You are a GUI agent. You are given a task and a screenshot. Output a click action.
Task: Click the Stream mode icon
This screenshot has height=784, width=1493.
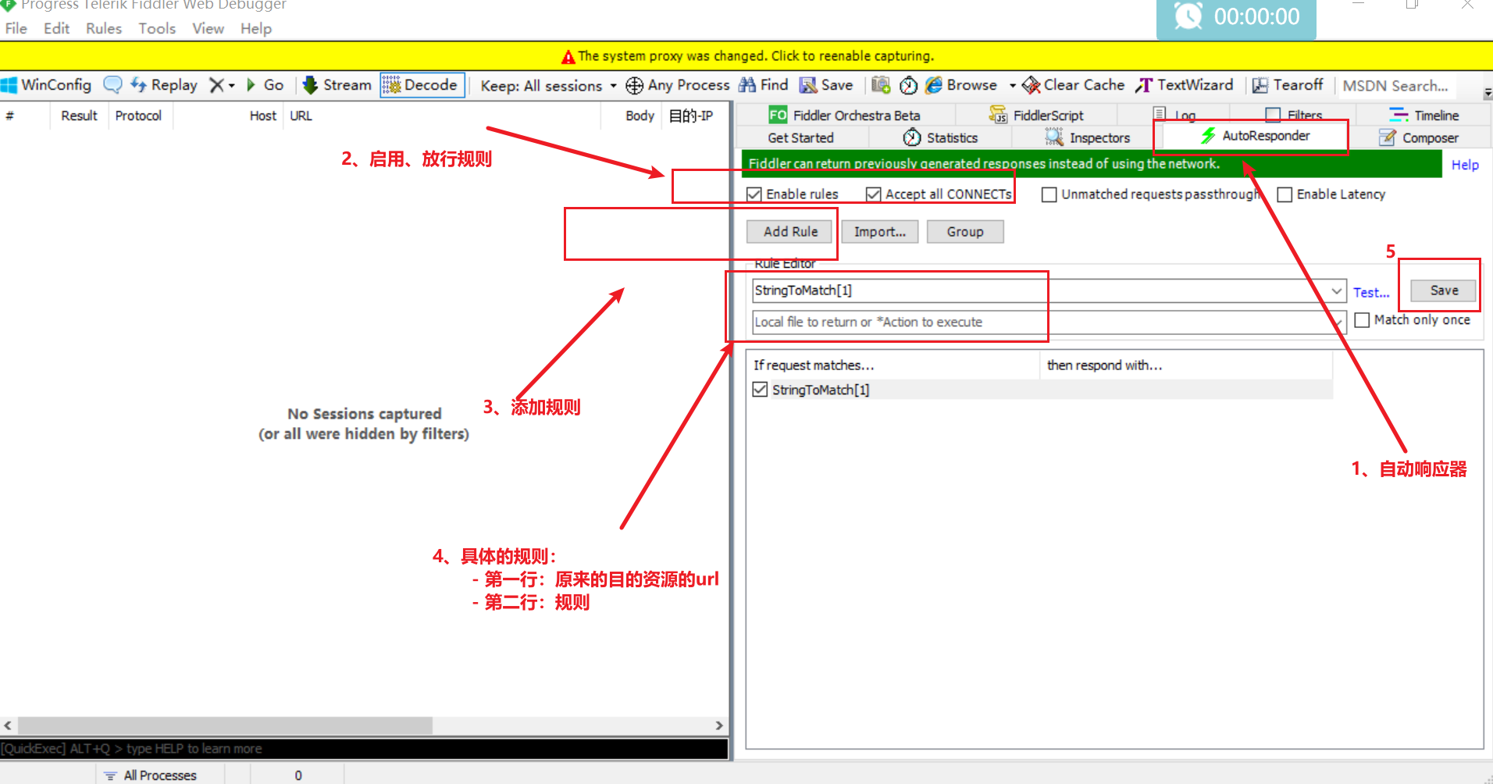point(310,85)
